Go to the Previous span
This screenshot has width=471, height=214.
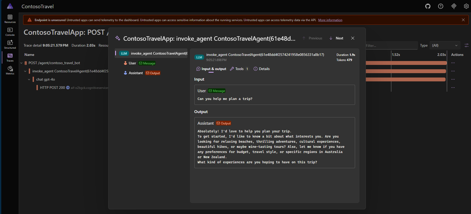click(312, 38)
